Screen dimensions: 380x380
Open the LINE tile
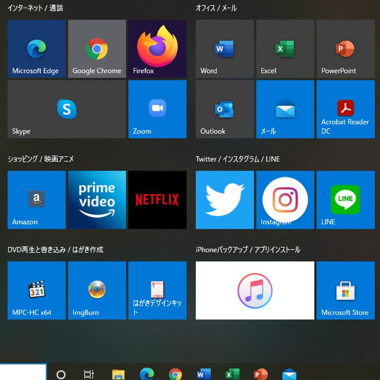point(346,200)
